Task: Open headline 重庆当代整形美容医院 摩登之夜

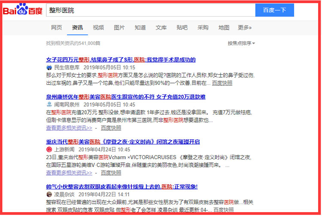Action: pyautogui.click(x=123, y=141)
